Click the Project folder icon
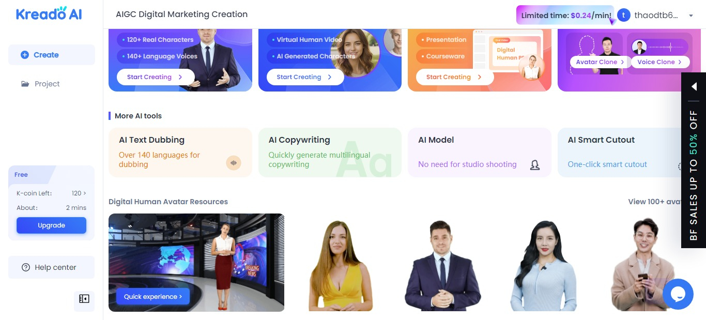The width and height of the screenshot is (706, 320). (x=25, y=84)
